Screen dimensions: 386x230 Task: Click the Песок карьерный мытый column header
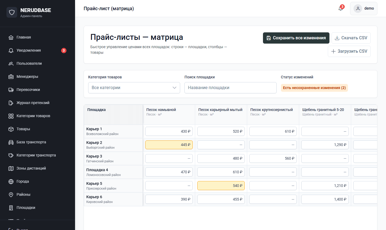coord(221,114)
